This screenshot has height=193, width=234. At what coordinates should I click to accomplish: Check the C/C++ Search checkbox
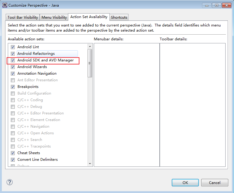point(13,140)
